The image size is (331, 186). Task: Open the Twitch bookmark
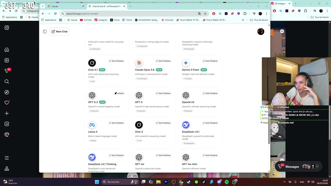(127, 20)
